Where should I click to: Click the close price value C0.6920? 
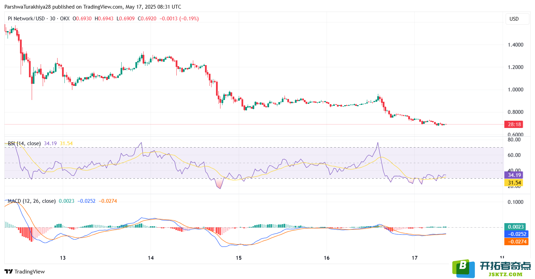click(x=147, y=19)
